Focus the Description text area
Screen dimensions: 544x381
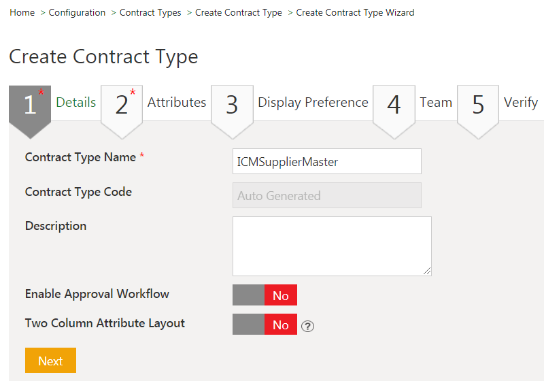(332, 246)
